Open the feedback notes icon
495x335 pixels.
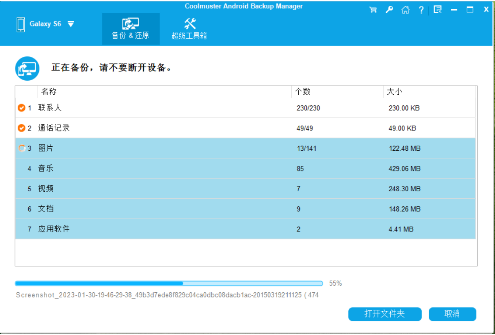click(438, 9)
